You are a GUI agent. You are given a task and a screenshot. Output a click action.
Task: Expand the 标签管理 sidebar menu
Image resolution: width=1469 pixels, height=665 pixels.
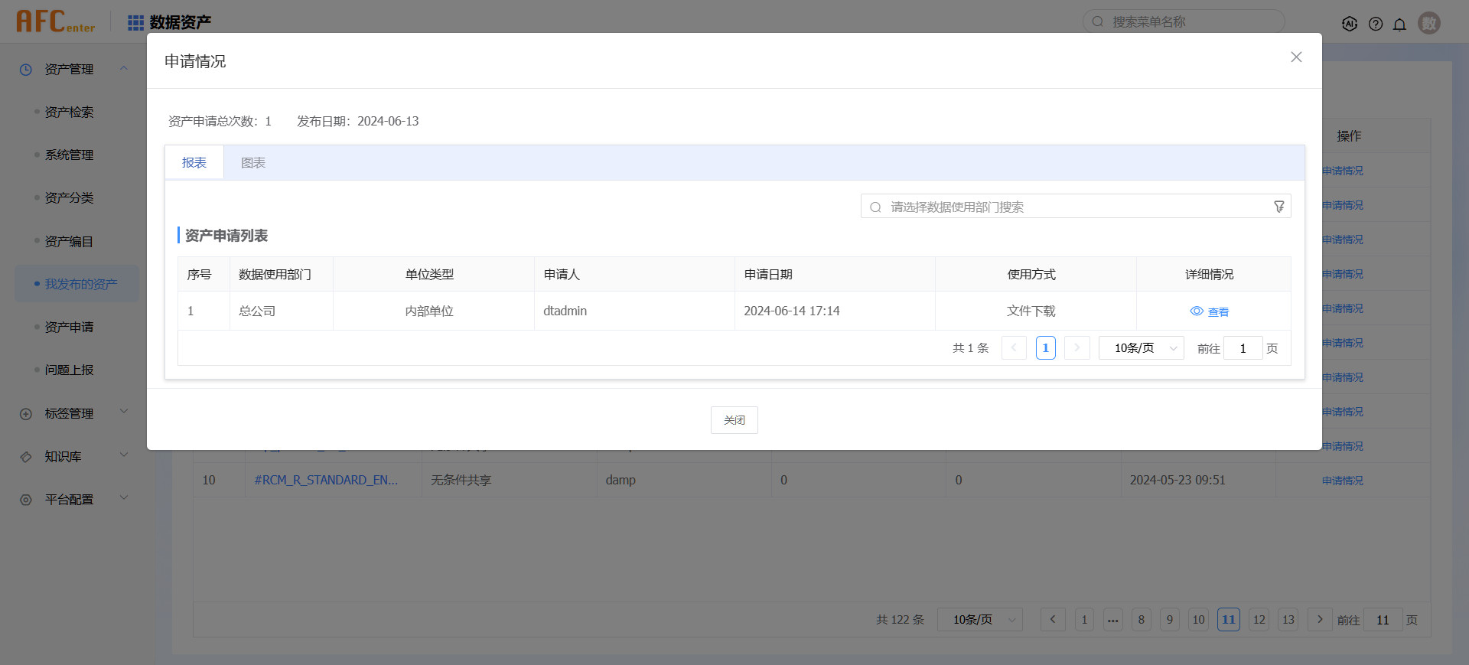pos(123,412)
